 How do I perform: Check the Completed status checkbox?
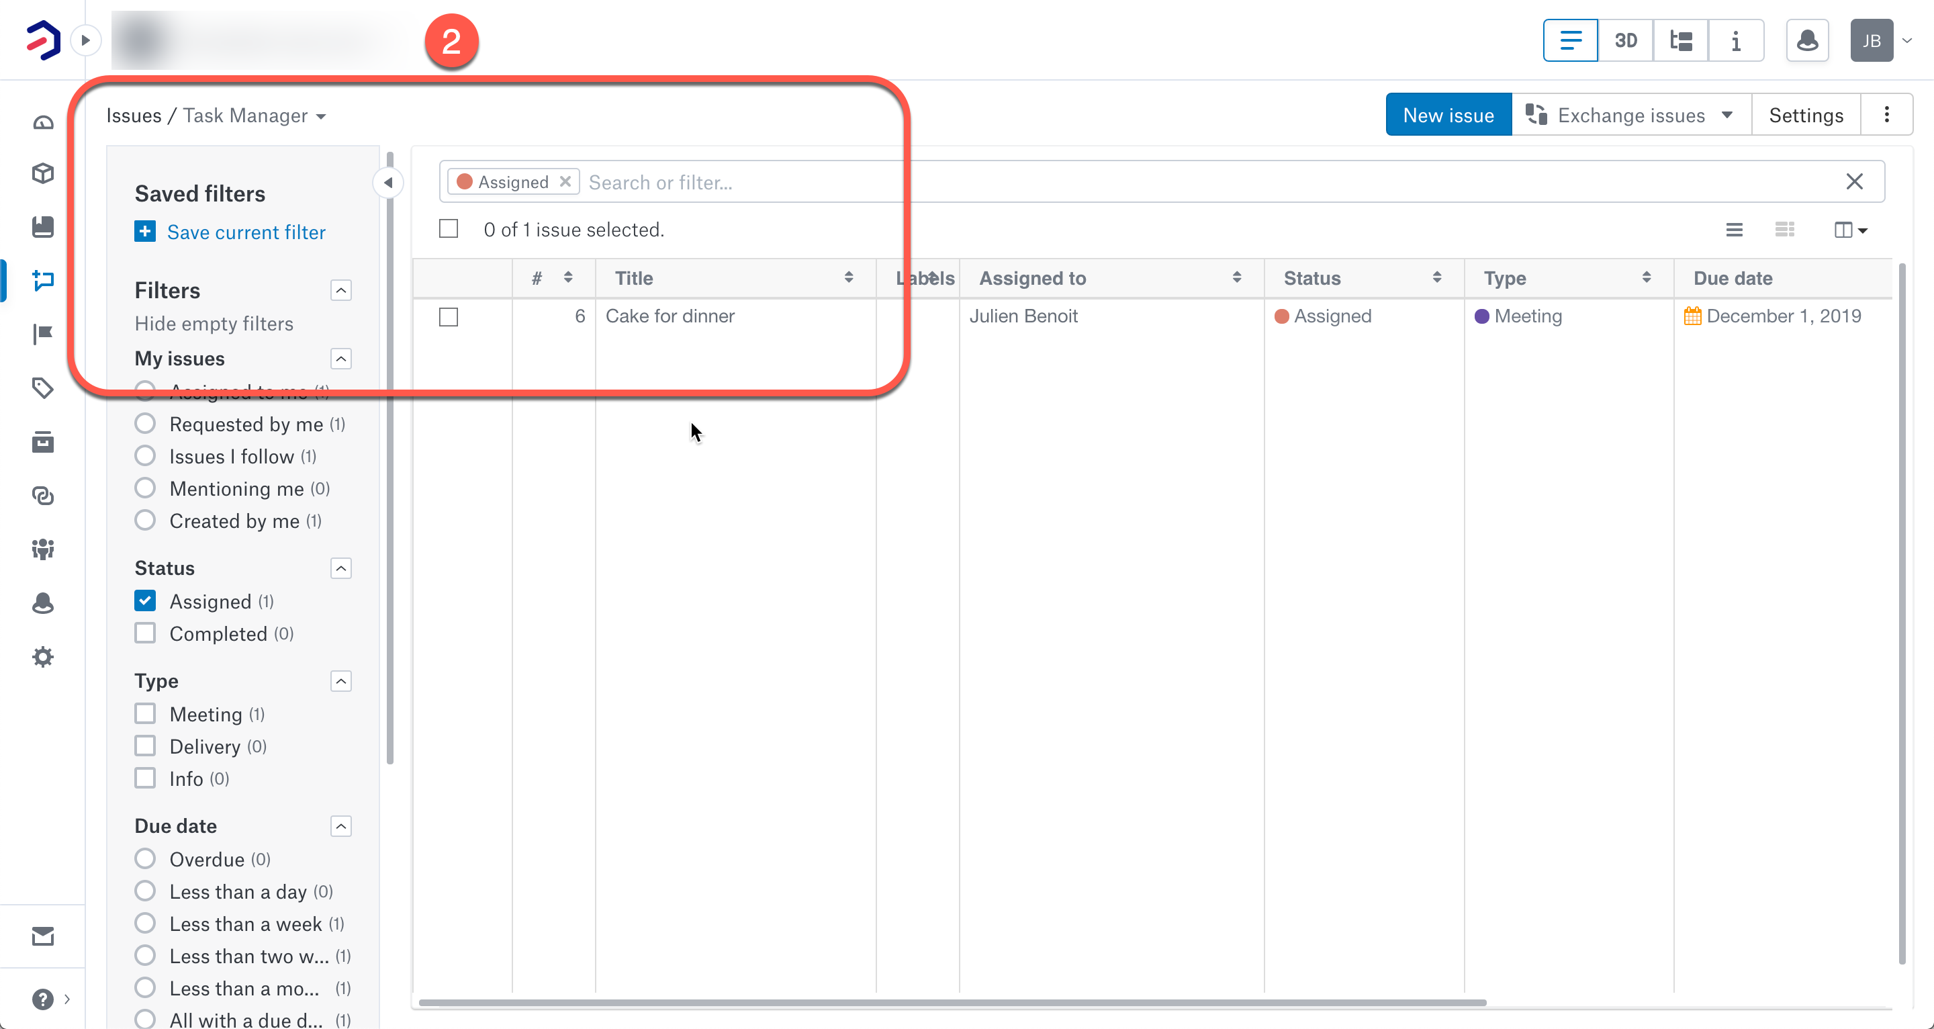(x=145, y=633)
